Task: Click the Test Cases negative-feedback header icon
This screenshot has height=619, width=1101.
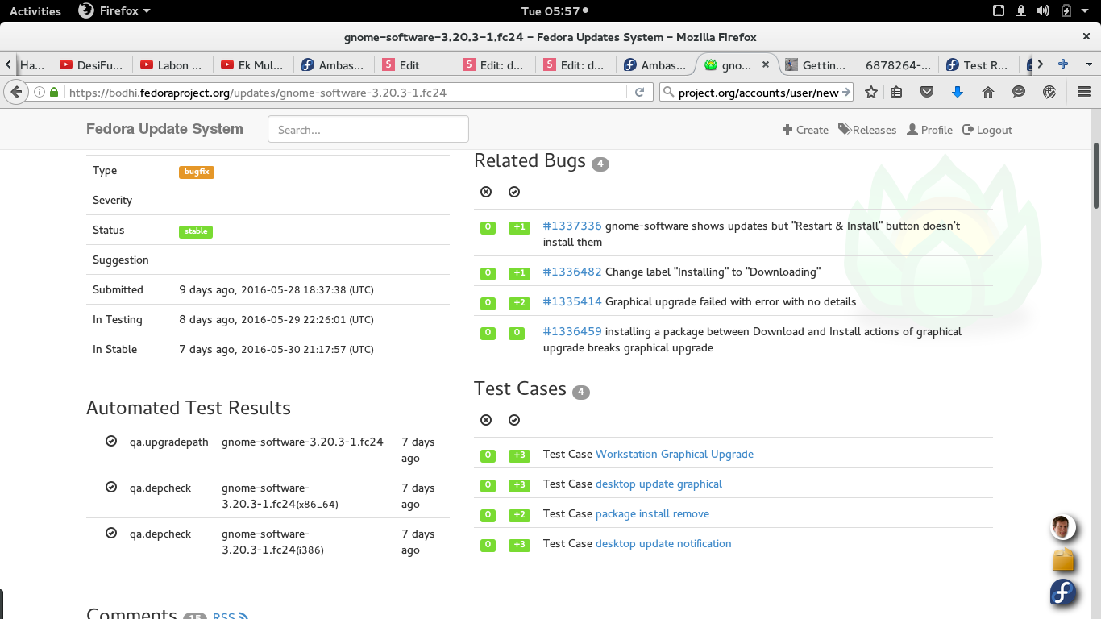Action: [x=486, y=420]
